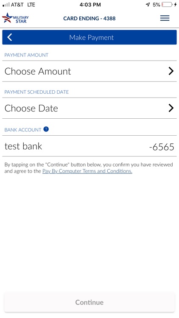Open the Choose Date selector
The width and height of the screenshot is (179, 318).
(x=89, y=108)
